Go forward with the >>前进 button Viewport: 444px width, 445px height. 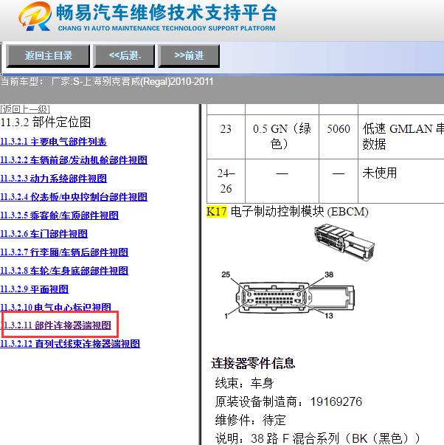(189, 55)
